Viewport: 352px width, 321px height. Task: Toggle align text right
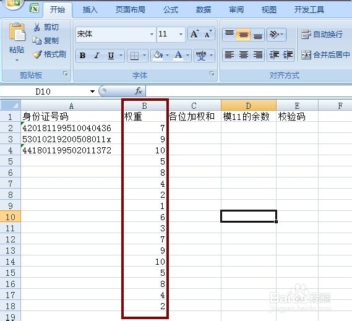pos(257,55)
